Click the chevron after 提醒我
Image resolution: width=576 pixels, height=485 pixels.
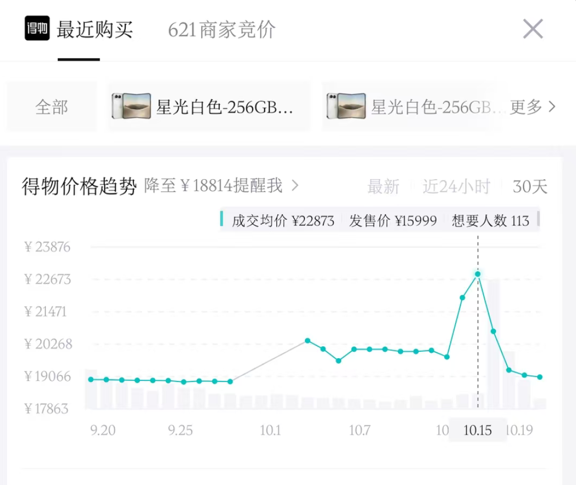coord(294,186)
